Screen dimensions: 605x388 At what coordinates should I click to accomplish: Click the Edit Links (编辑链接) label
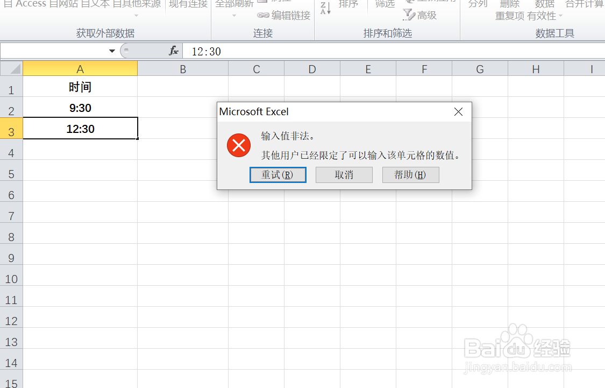pos(291,16)
